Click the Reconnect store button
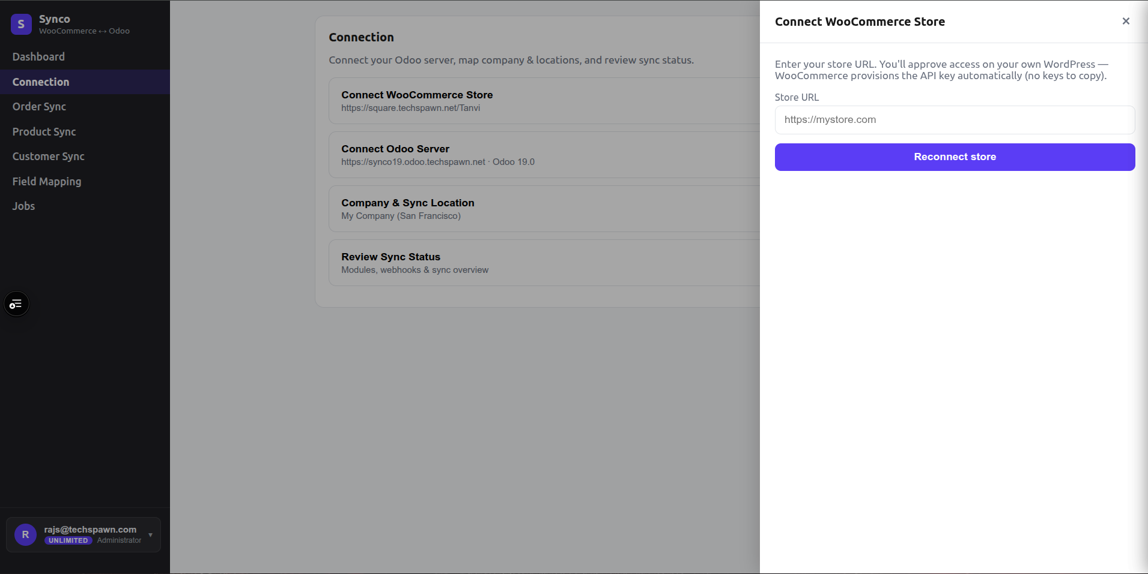The image size is (1148, 574). click(955, 157)
